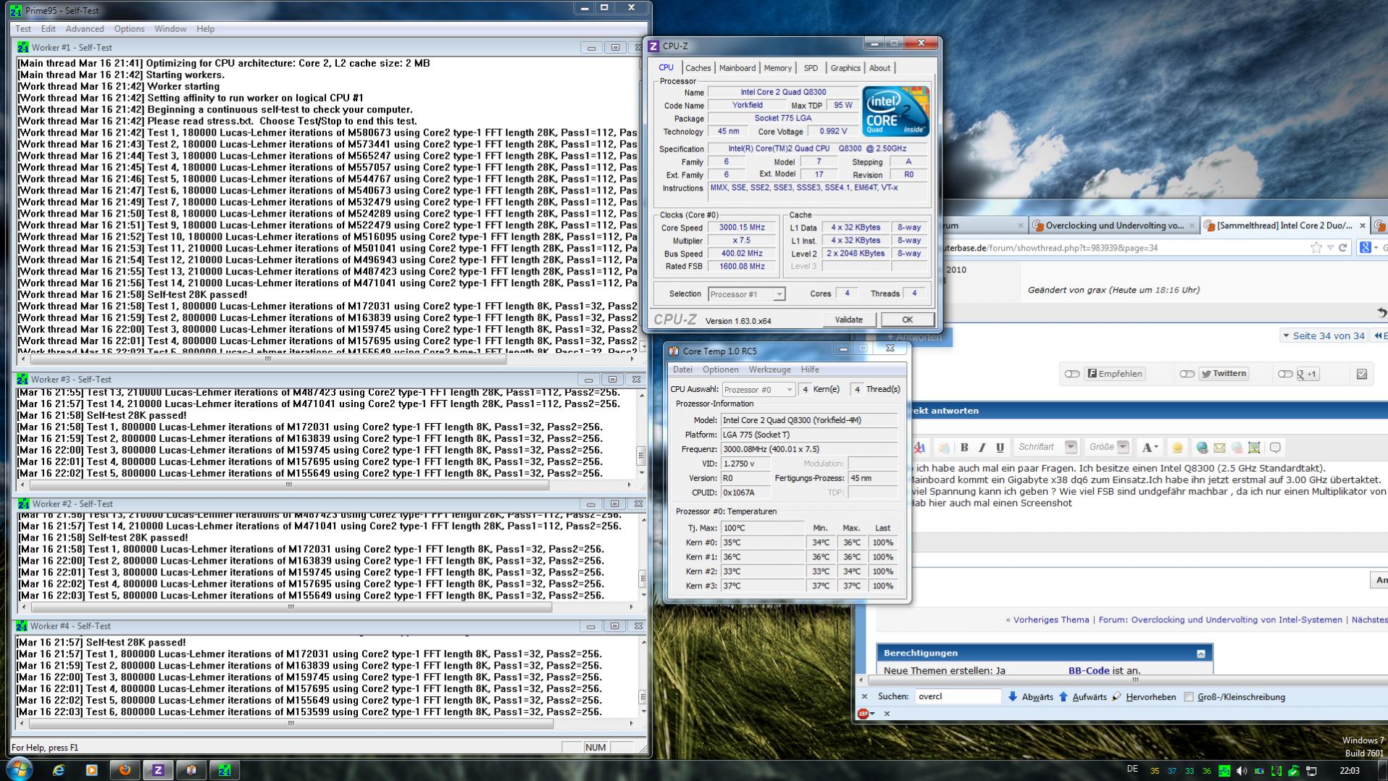
Task: Toggle Hervorheben highlight in find bar
Action: pos(1144,697)
